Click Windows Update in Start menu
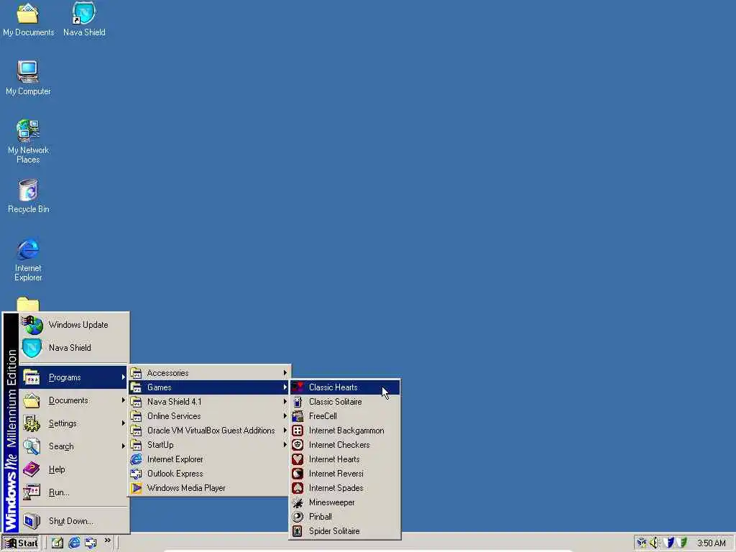The height and width of the screenshot is (552, 736). (x=74, y=325)
